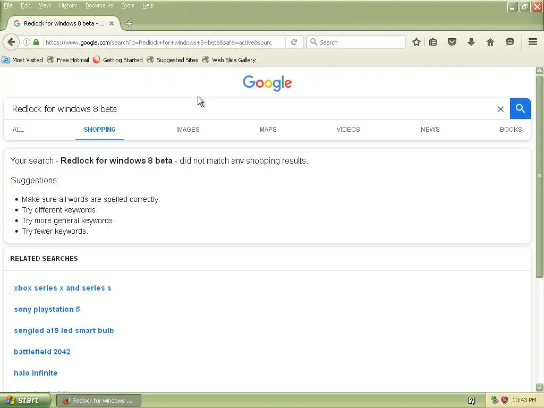Open the History menu
The width and height of the screenshot is (544, 408).
click(x=68, y=5)
